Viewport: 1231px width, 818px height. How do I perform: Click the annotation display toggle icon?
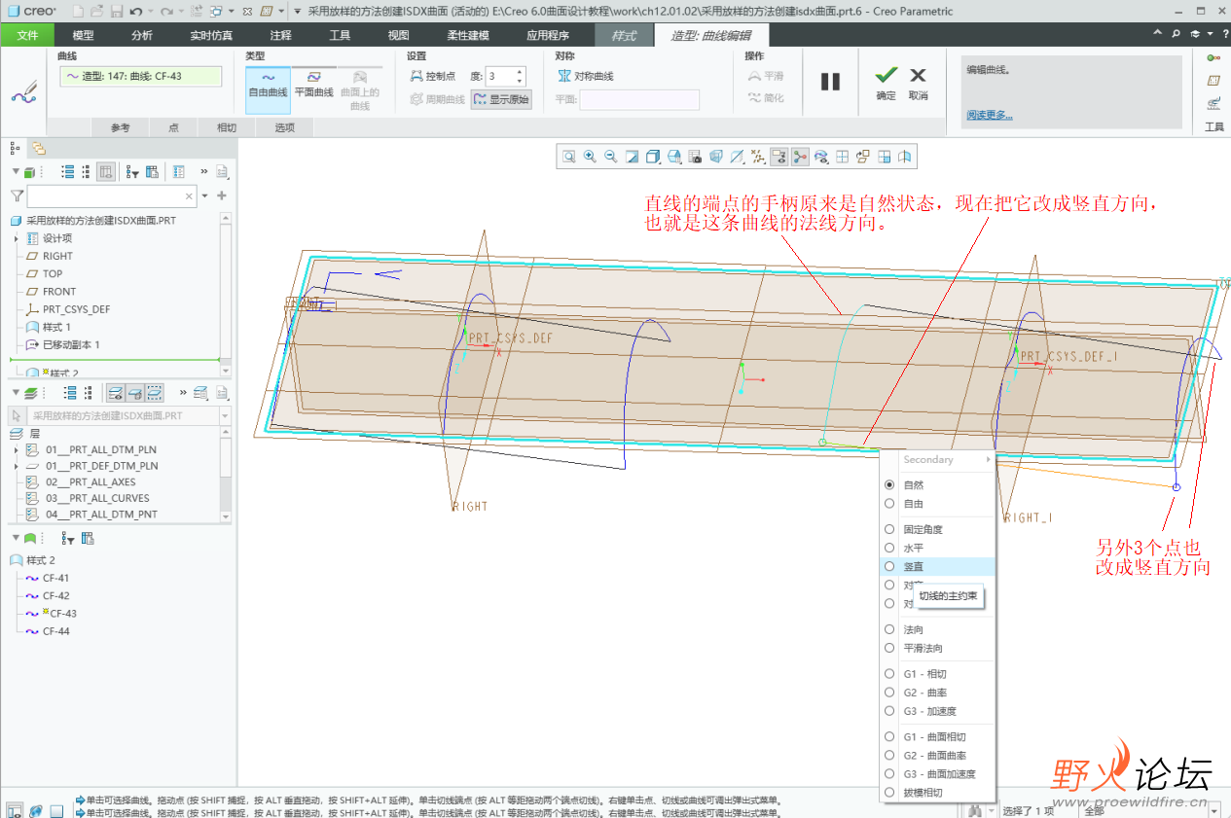pyautogui.click(x=778, y=157)
